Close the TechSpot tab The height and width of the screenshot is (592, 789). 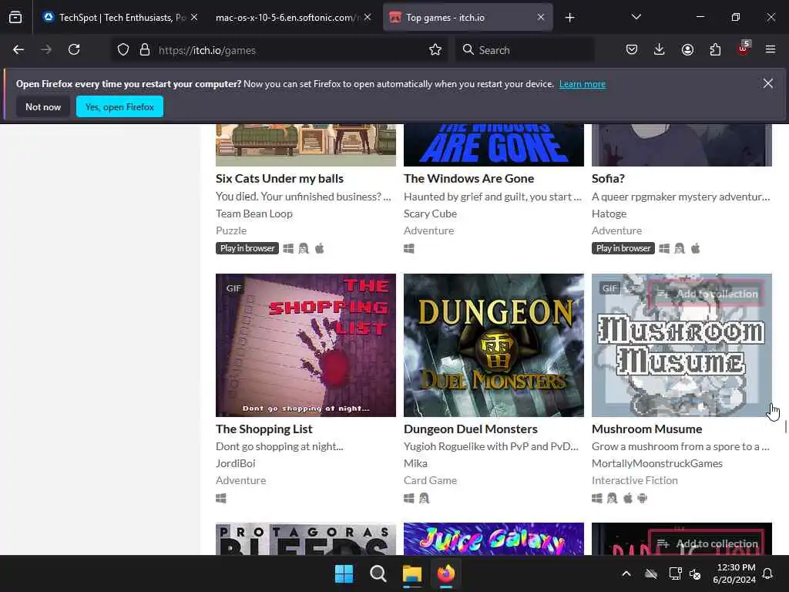pyautogui.click(x=194, y=18)
